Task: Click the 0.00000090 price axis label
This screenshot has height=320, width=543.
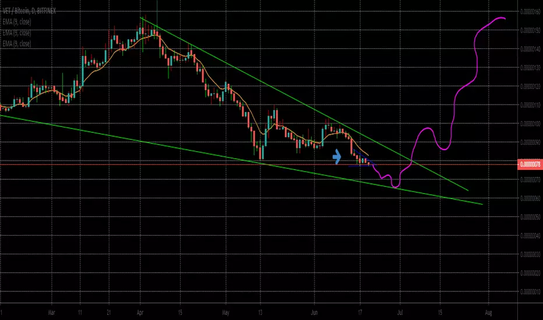Action: point(530,142)
